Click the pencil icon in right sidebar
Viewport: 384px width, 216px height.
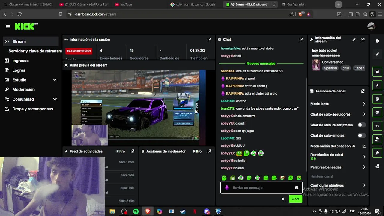(x=377, y=54)
